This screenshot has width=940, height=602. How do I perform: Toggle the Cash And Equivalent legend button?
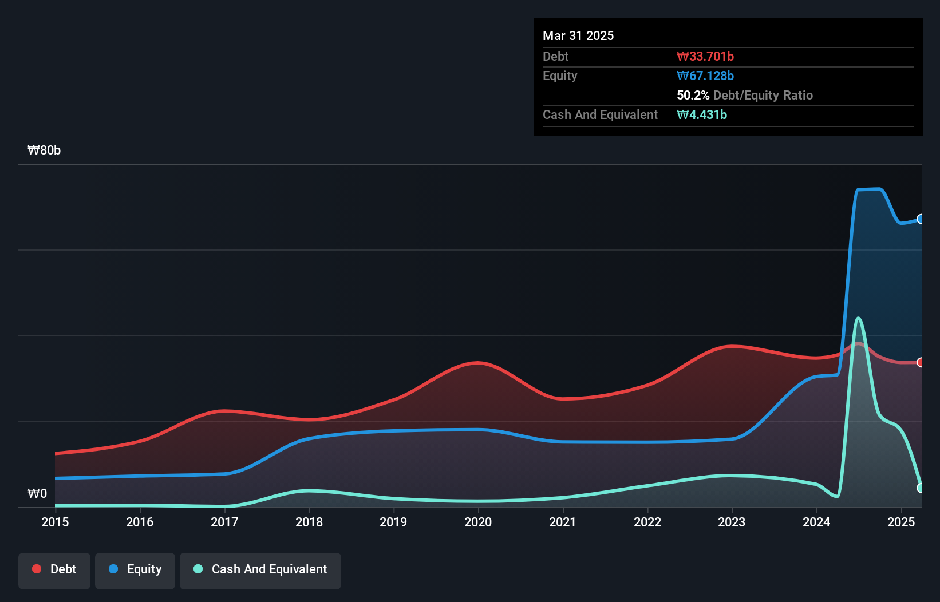pyautogui.click(x=260, y=571)
